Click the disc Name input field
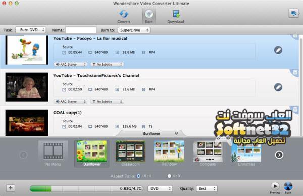This screenshot has height=196, width=303. point(81,30)
